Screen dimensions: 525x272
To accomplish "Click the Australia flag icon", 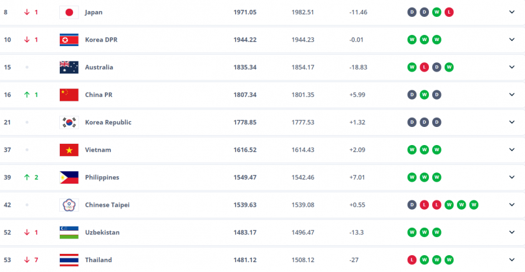I will click(x=69, y=67).
